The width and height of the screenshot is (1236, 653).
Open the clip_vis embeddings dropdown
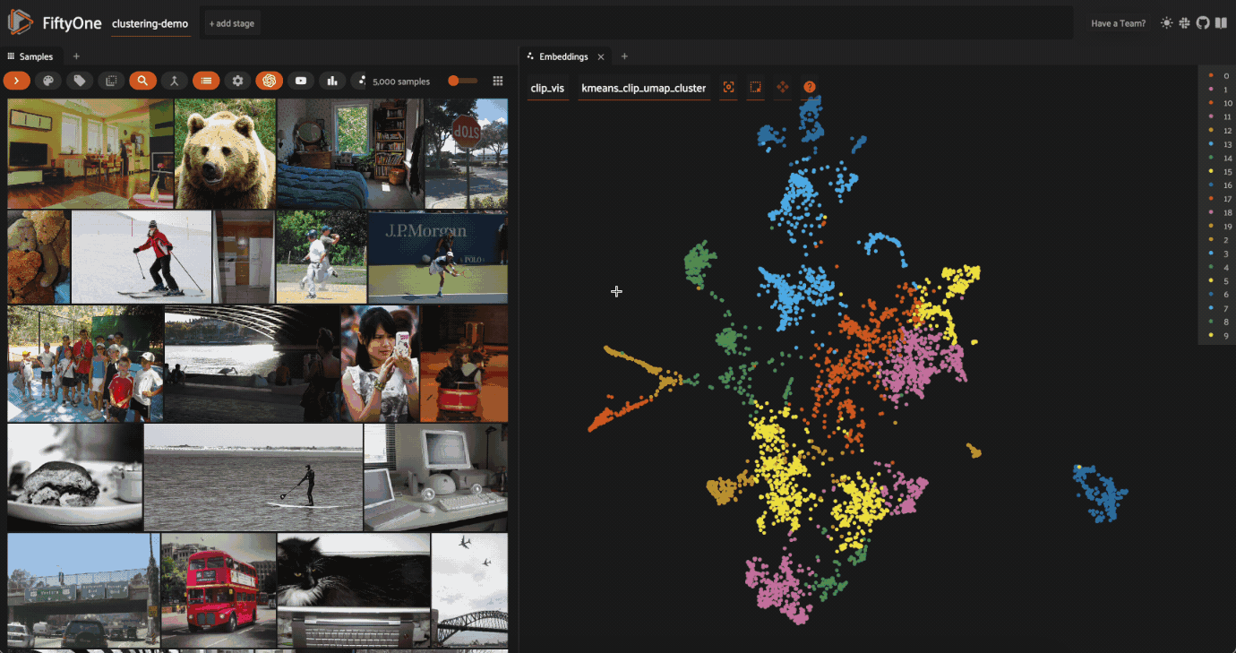547,88
